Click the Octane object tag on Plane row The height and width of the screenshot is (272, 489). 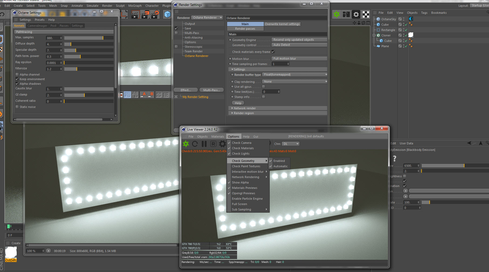click(x=411, y=46)
